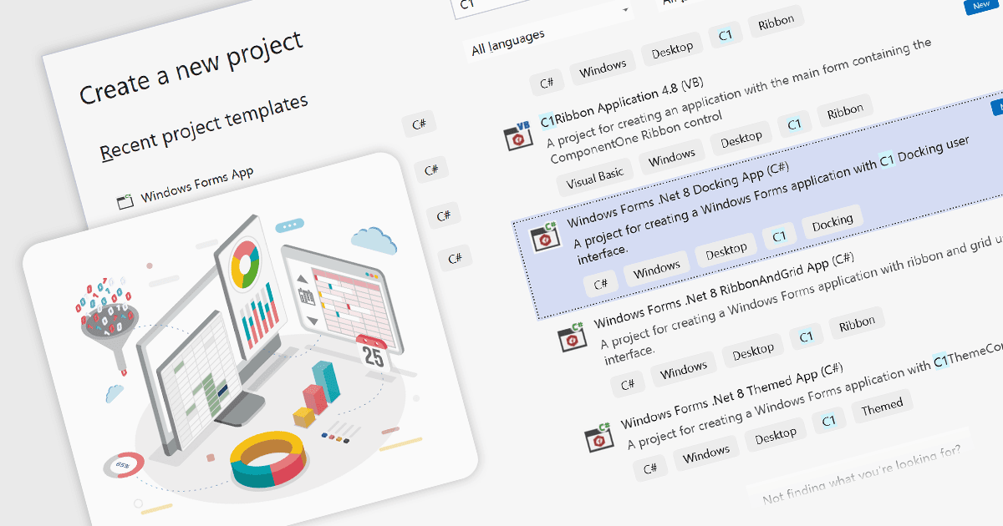1003x526 pixels.
Task: Click the Create a new project heading
Action: click(x=191, y=68)
